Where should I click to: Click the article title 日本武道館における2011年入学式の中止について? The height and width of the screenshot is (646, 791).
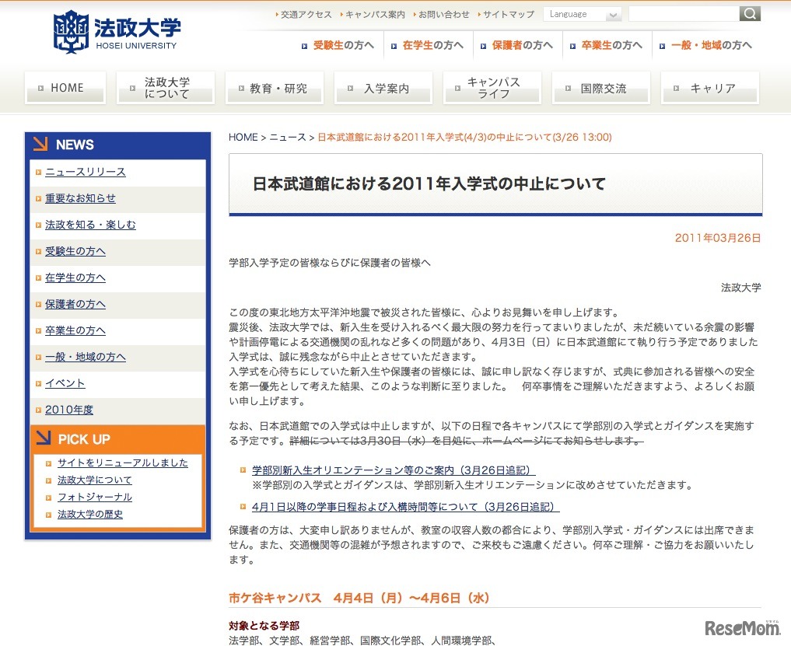pyautogui.click(x=429, y=183)
